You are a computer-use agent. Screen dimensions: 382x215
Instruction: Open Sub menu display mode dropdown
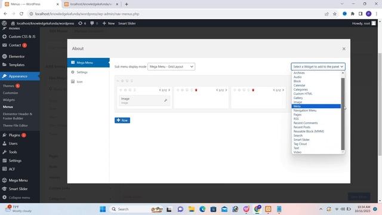(171, 66)
